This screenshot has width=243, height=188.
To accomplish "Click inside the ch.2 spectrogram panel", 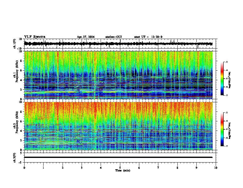I will click(118, 126).
